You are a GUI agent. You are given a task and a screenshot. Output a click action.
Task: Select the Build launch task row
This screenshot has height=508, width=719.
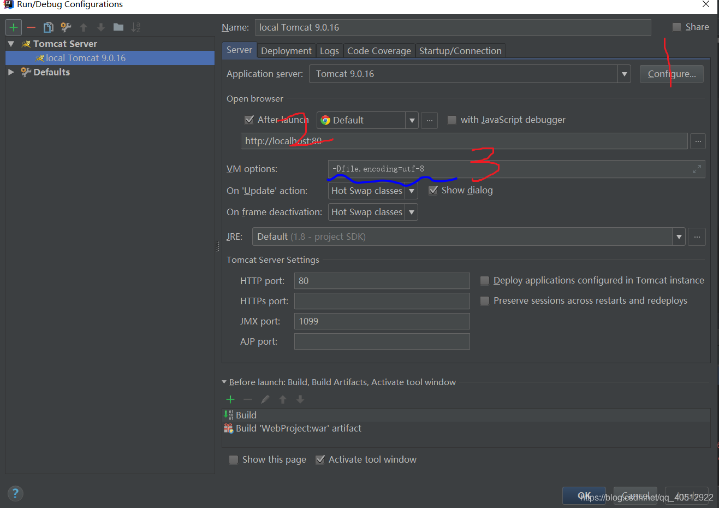click(467, 415)
